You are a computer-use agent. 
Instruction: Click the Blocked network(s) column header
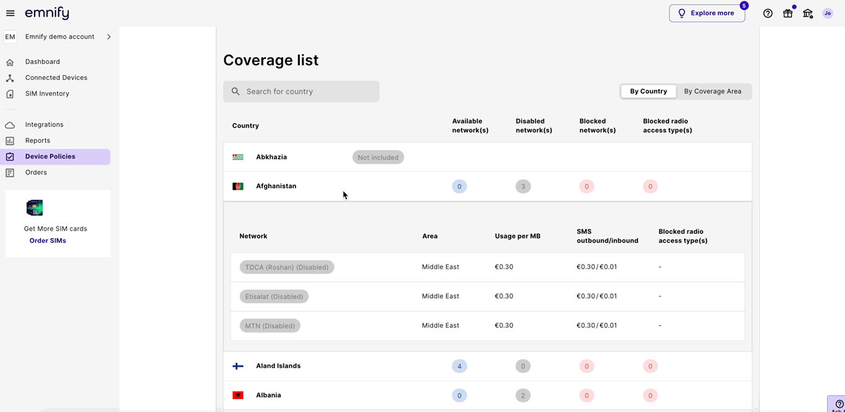(x=598, y=126)
